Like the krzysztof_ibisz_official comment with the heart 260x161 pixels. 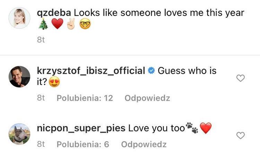pyautogui.click(x=240, y=79)
